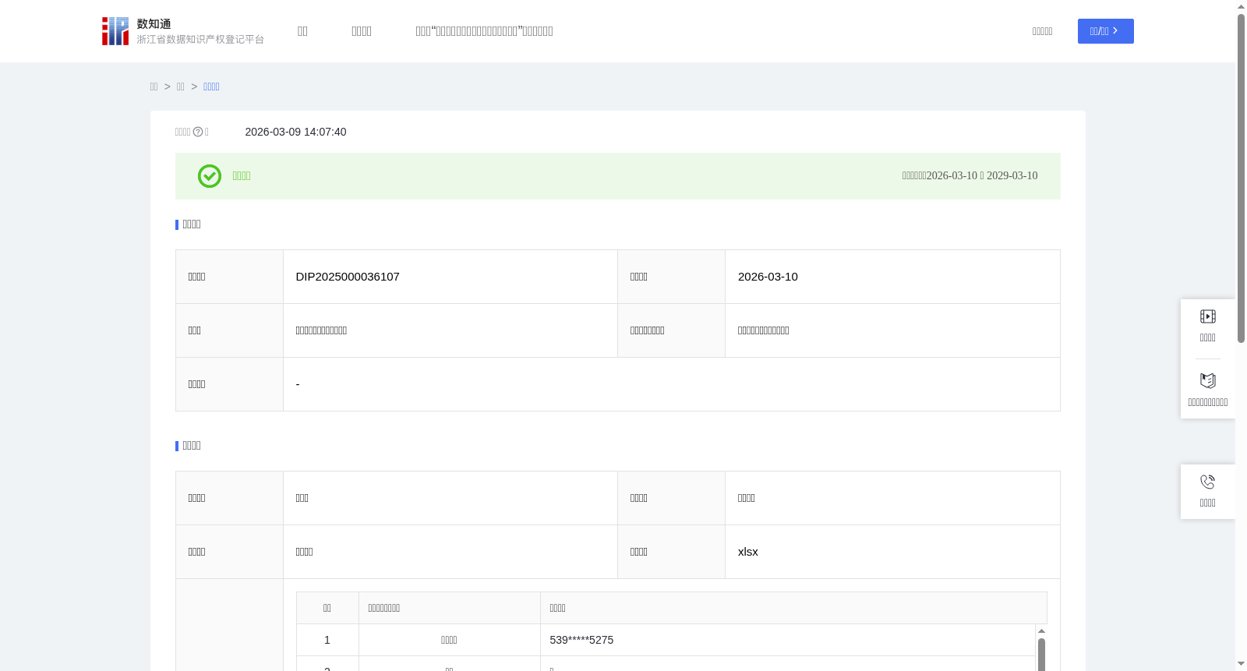Screen dimensions: 1247x671
Task: Select the cell containing a single dash
Action: pos(671,384)
